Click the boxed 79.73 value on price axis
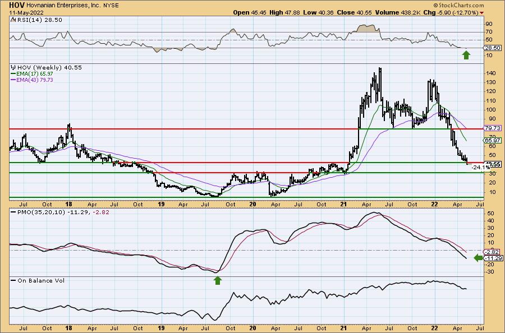Image resolution: width=505 pixels, height=333 pixels. coord(493,128)
